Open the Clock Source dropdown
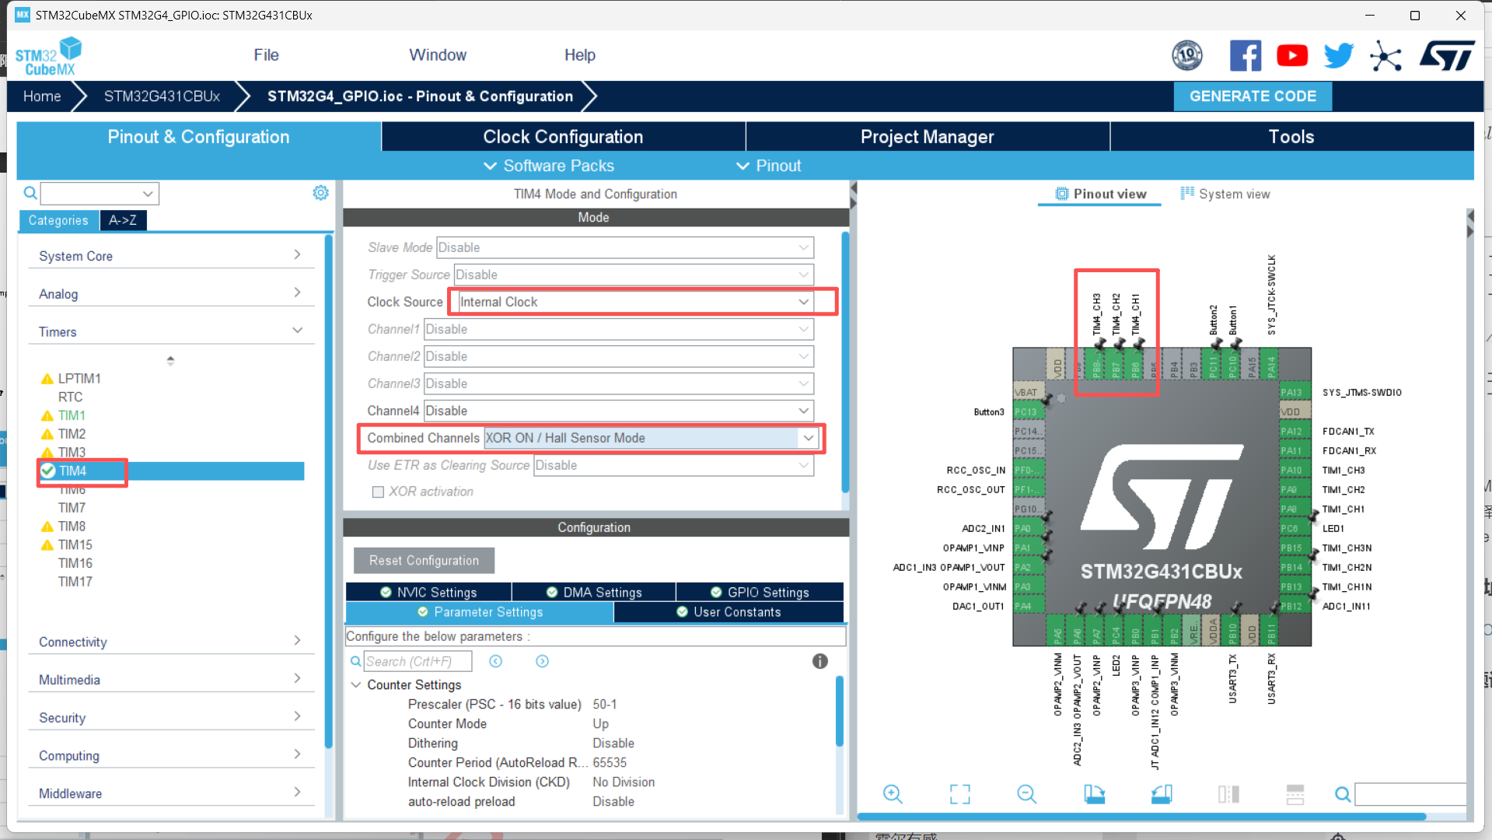This screenshot has width=1492, height=840. pos(636,302)
